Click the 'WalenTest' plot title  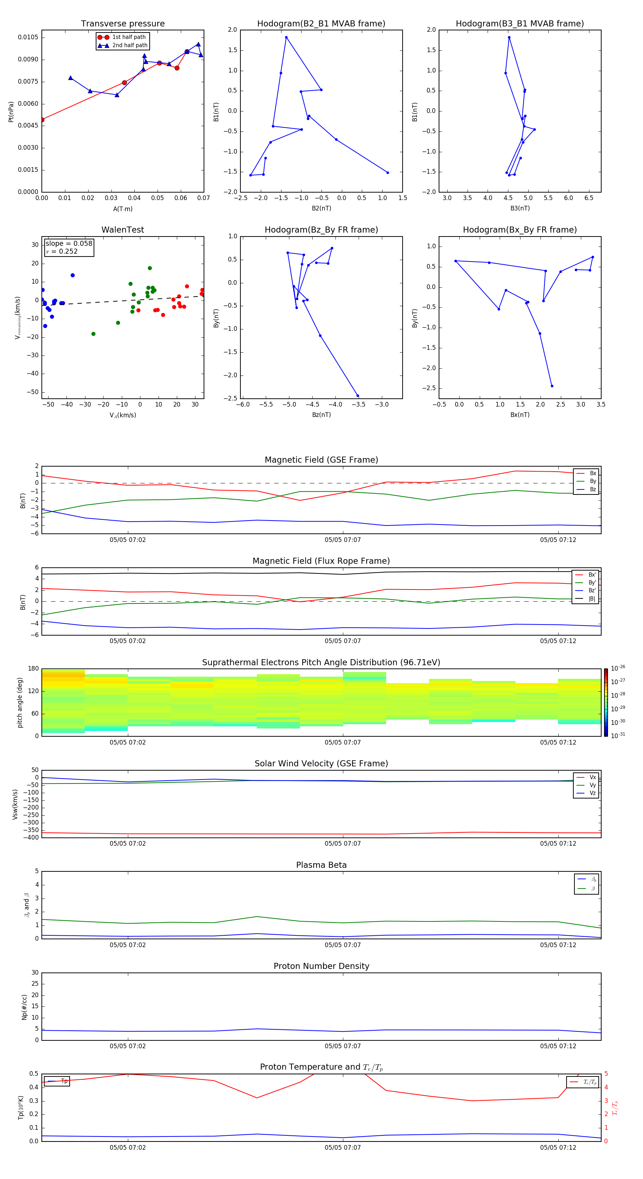coord(123,230)
